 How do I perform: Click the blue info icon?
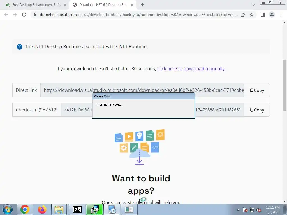coord(20,47)
